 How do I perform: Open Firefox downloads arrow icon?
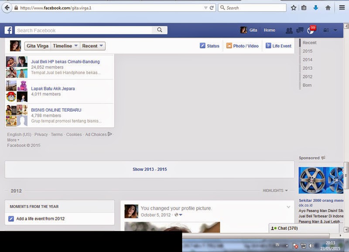click(x=315, y=8)
